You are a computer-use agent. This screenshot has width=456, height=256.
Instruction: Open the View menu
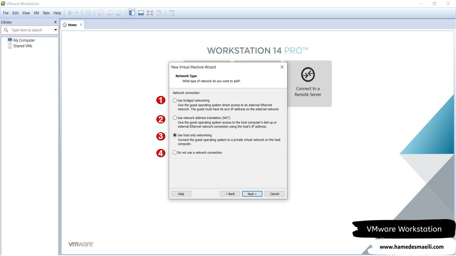[26, 13]
